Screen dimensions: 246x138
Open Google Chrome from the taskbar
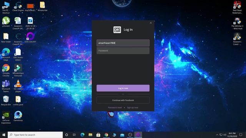pos(106,135)
